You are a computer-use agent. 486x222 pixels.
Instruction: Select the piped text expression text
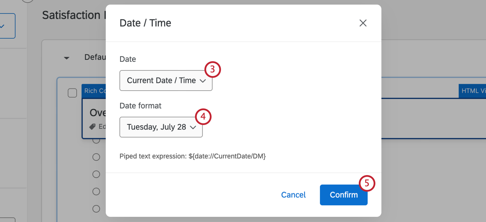pos(193,156)
